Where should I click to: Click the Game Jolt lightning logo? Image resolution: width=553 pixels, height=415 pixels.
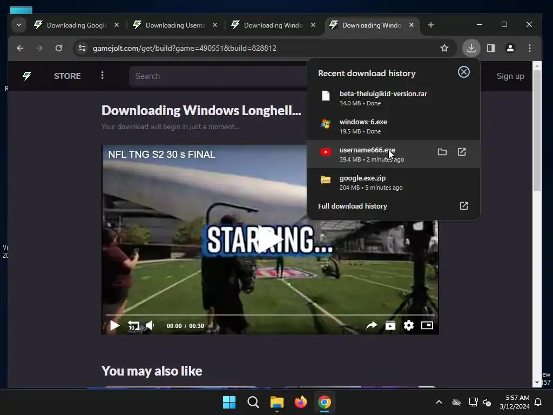click(x=27, y=76)
